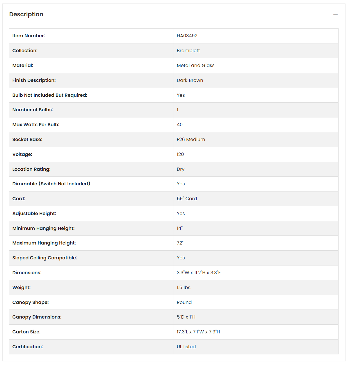The image size is (349, 371).
Task: Click the Metal and Glass material value
Action: tap(195, 66)
